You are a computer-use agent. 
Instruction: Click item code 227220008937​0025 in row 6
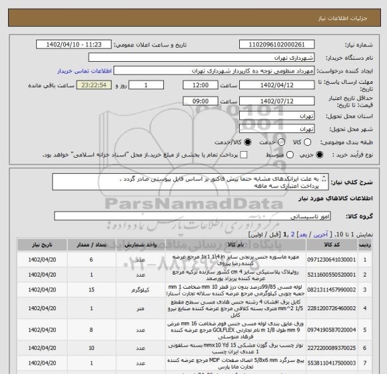pyautogui.click(x=331, y=348)
